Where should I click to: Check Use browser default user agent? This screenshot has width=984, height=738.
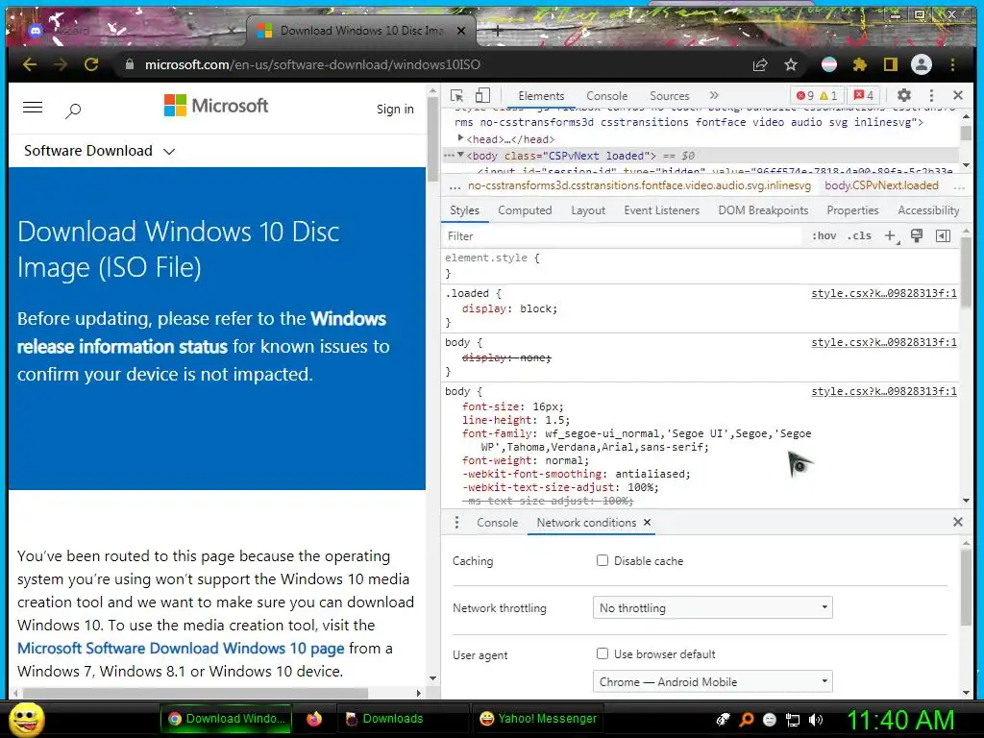coord(603,653)
